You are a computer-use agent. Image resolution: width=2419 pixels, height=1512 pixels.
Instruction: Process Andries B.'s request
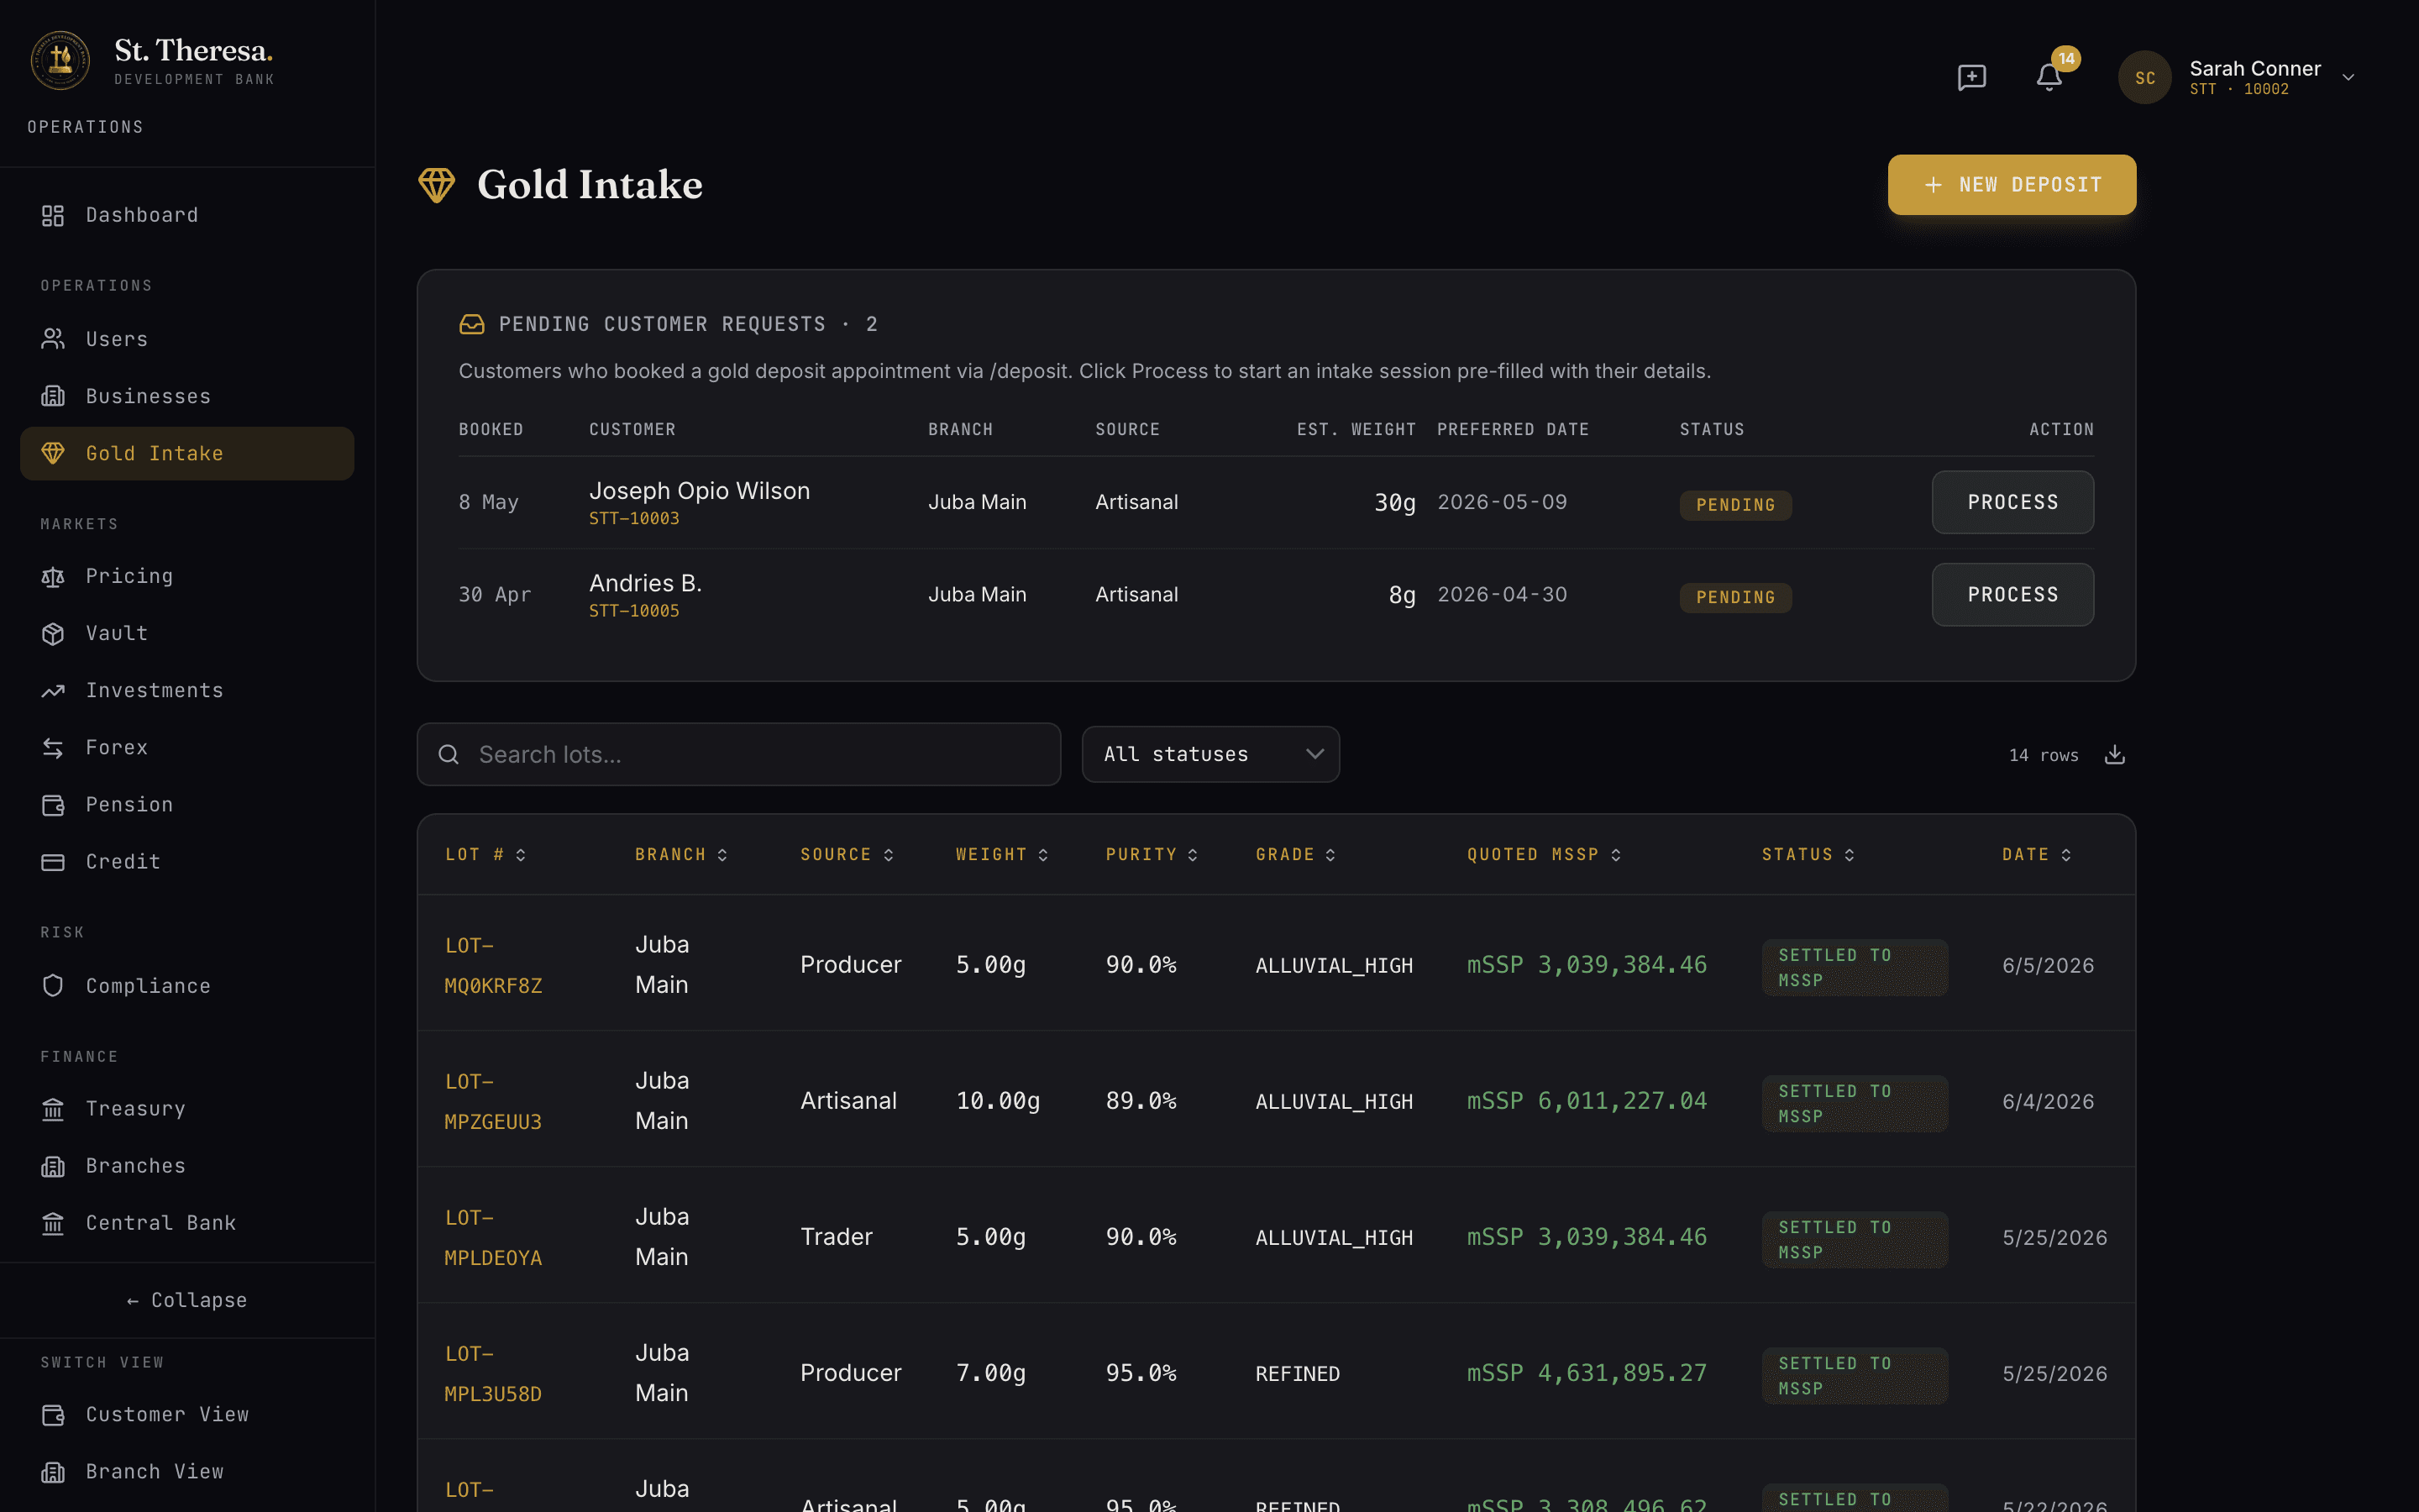(2012, 595)
